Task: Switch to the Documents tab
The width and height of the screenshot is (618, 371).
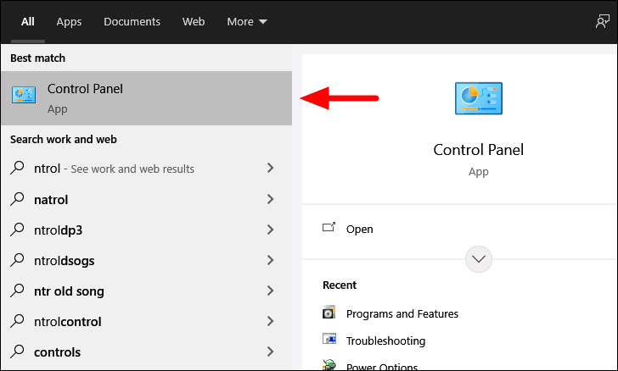Action: tap(132, 22)
